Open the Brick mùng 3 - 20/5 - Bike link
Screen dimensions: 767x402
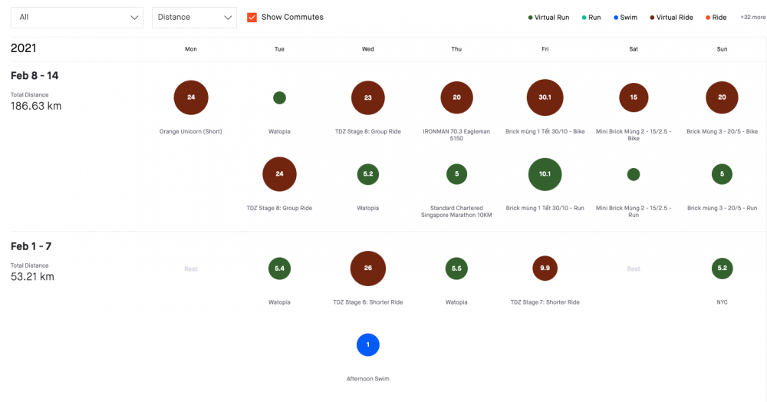722,131
